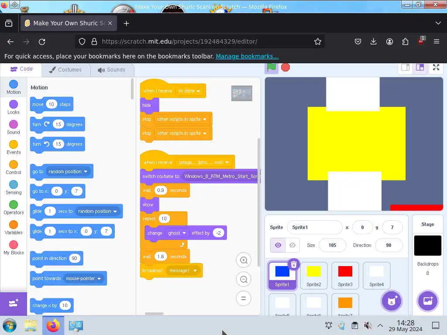Screen dimensions: 447x335
Task: Select the Control block category
Action: pos(14,167)
